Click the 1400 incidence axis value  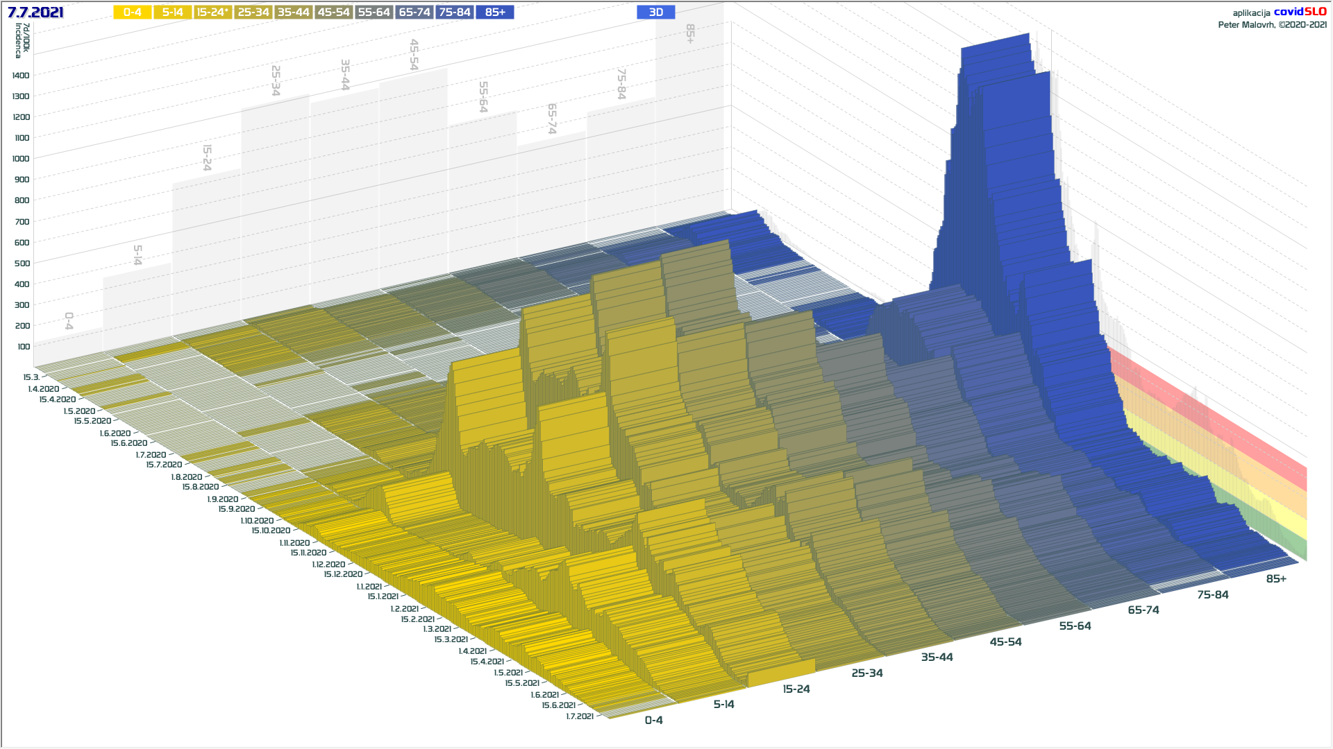point(21,76)
